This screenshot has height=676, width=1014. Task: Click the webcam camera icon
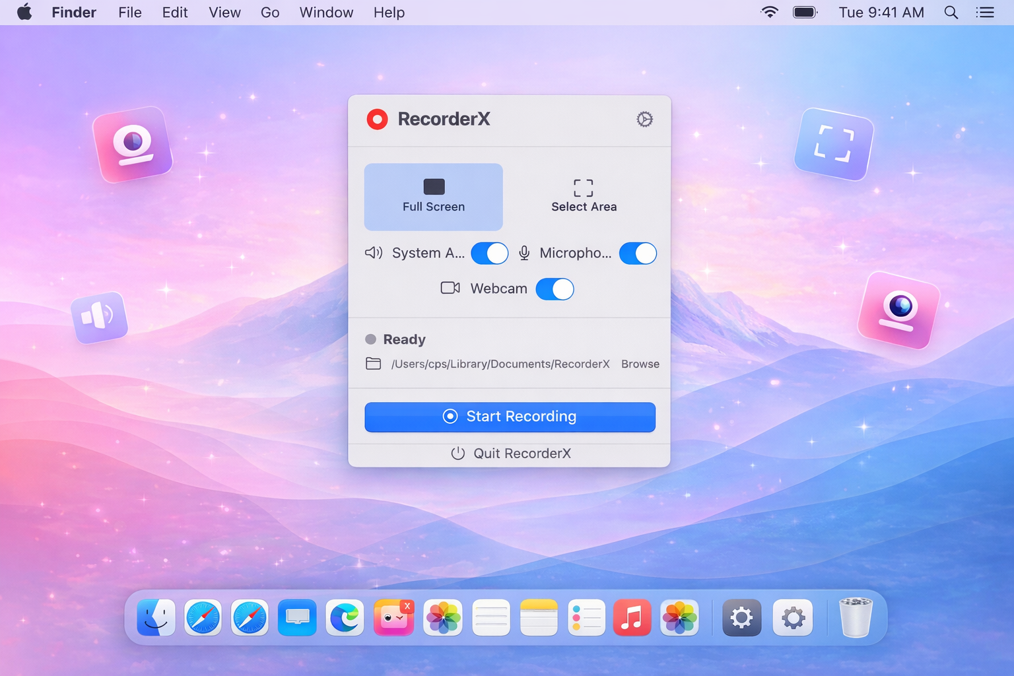[x=450, y=288]
